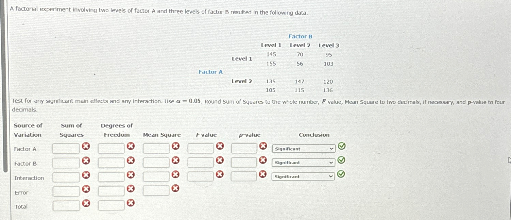Screen dimensions: 511x220
Task: Select the Factor B Degrees of Freedom field
Action: click(112, 162)
